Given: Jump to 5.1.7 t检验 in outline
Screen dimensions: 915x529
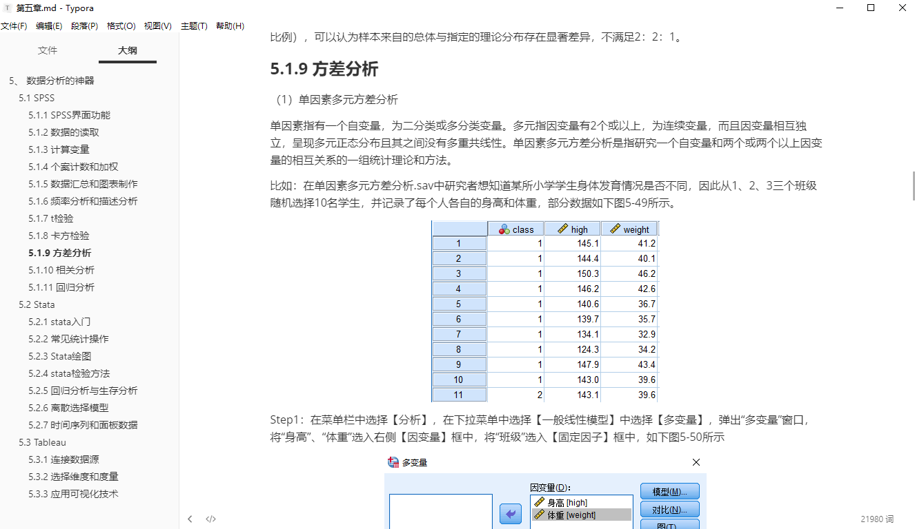Looking at the screenshot, I should (x=51, y=218).
